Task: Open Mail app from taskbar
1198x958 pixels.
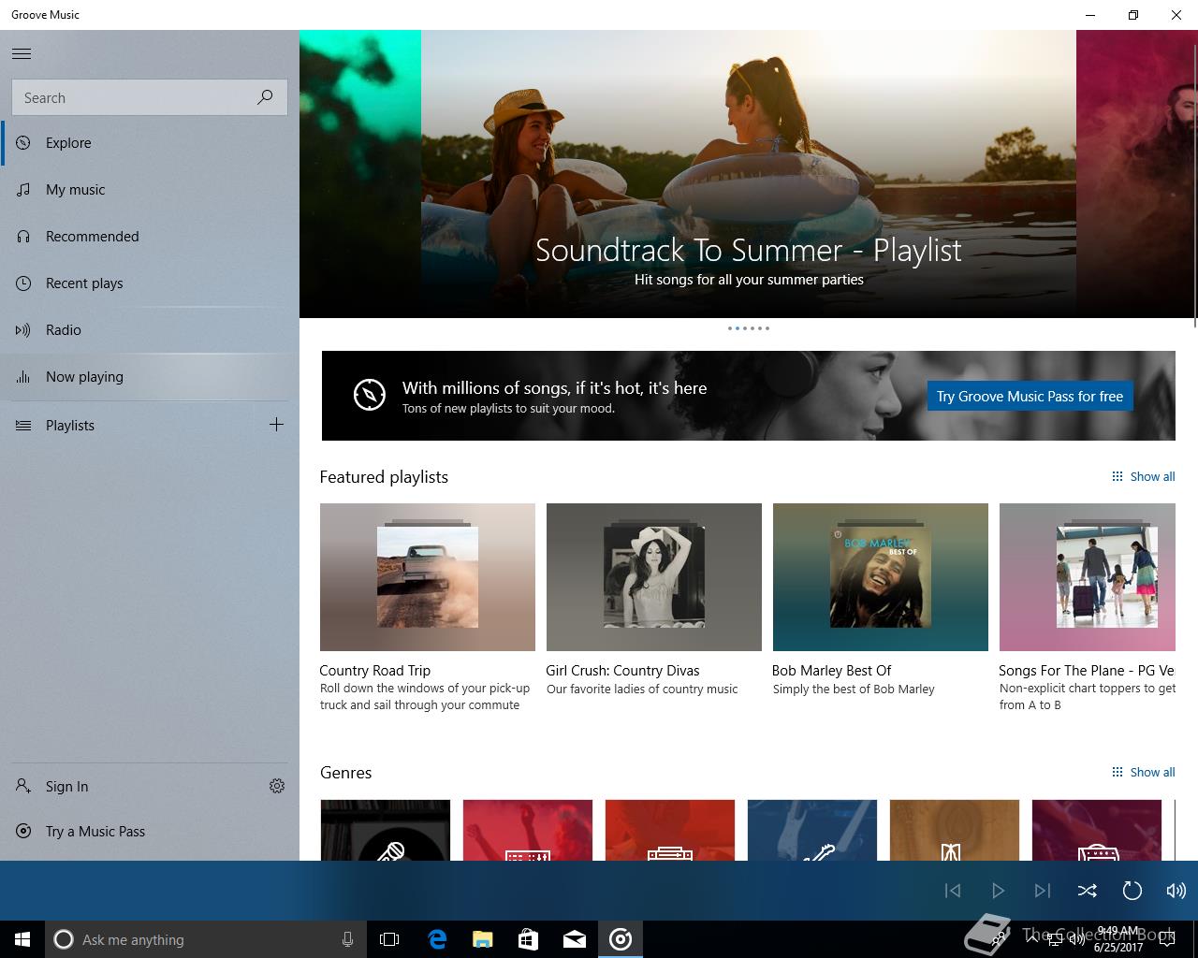Action: pos(575,939)
